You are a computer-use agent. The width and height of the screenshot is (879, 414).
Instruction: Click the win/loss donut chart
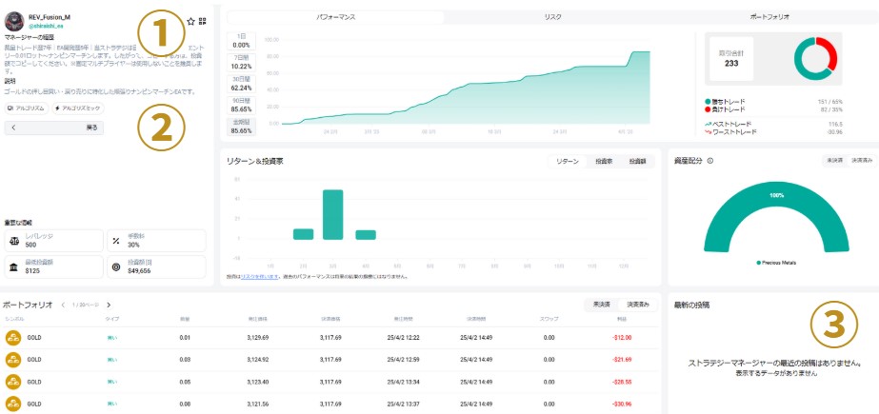tap(815, 59)
